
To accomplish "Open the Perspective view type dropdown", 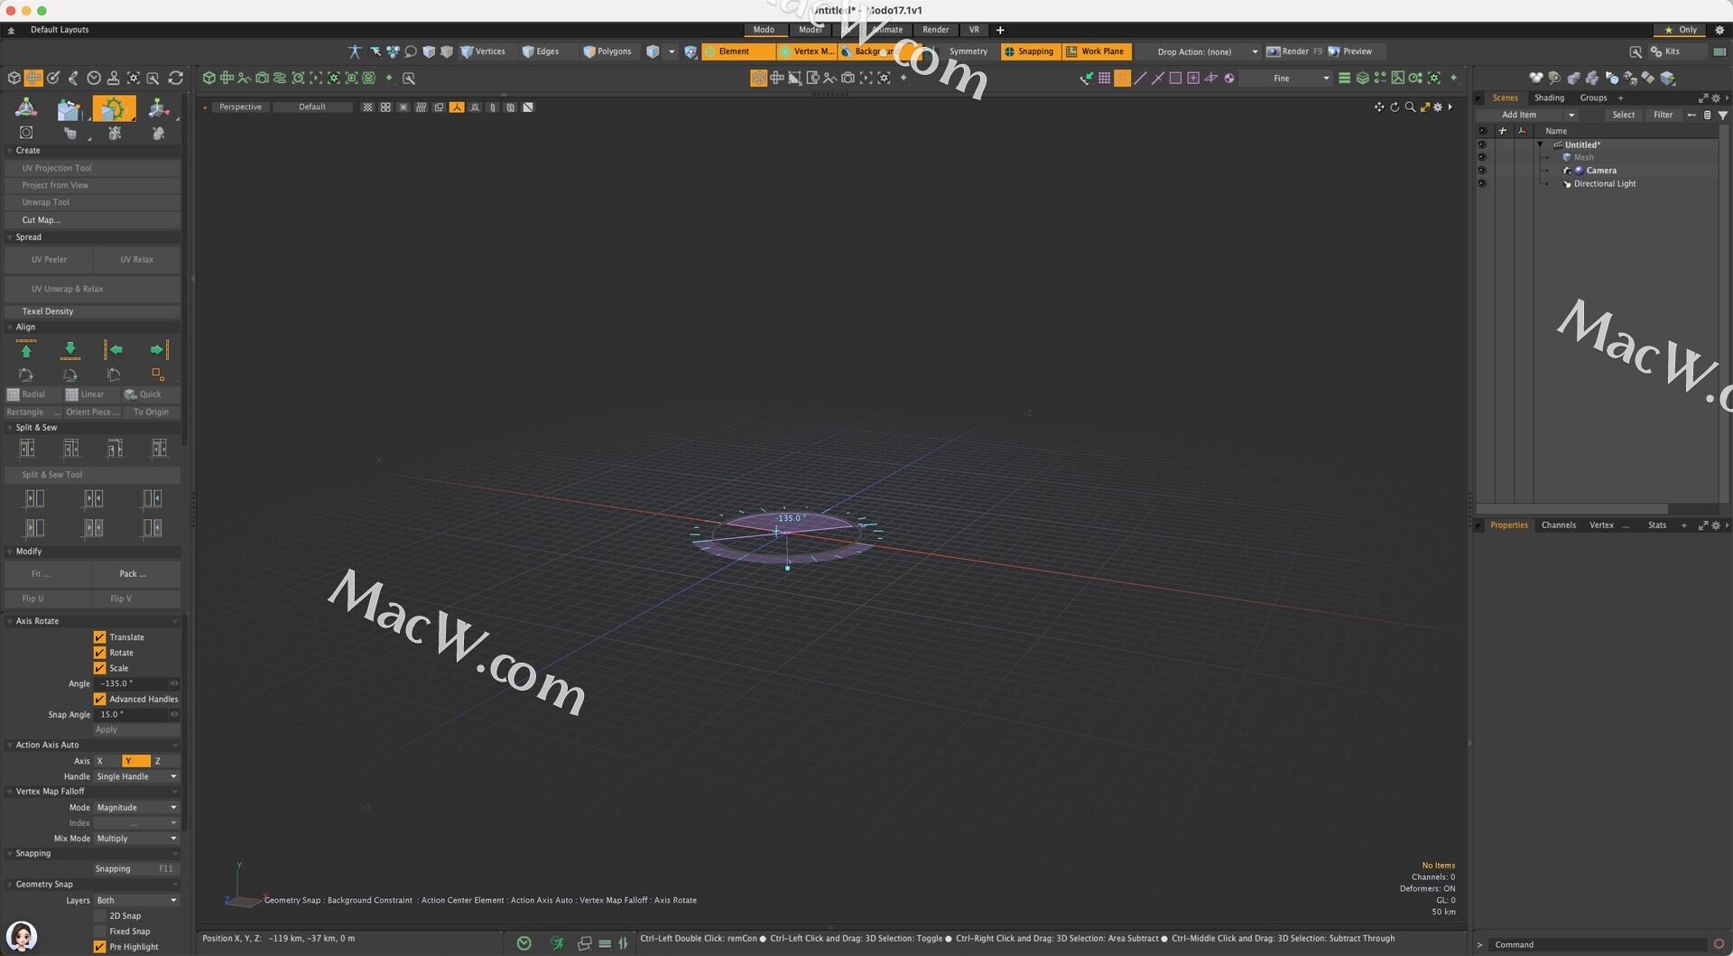I will click(x=240, y=107).
